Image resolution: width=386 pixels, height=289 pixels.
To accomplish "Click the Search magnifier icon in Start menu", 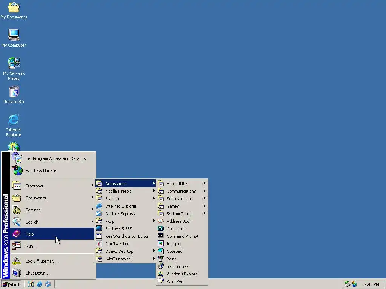I will click(17, 222).
